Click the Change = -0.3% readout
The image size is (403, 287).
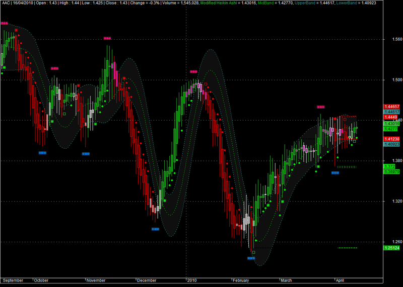point(145,3)
